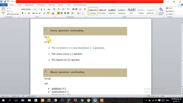Image resolution: width=183 pixels, height=103 pixels.
Task: Expand the Styles gallery more arrow
Action: pos(157,14)
